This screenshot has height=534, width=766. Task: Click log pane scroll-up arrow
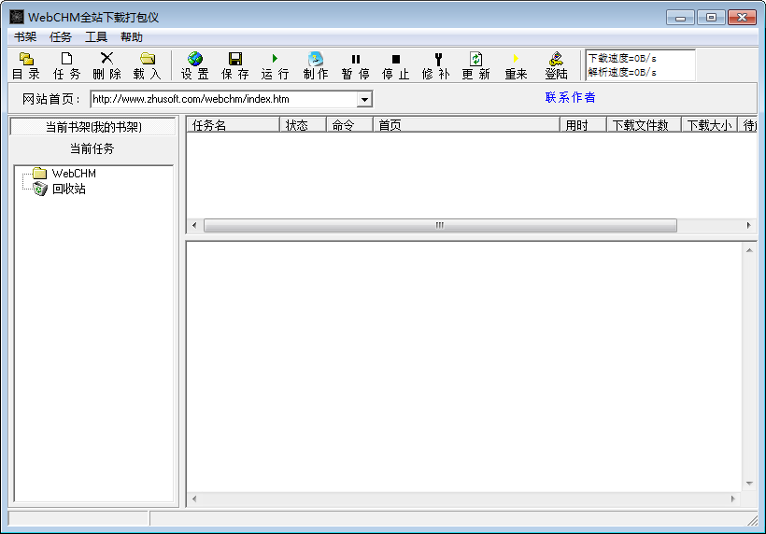pos(749,250)
